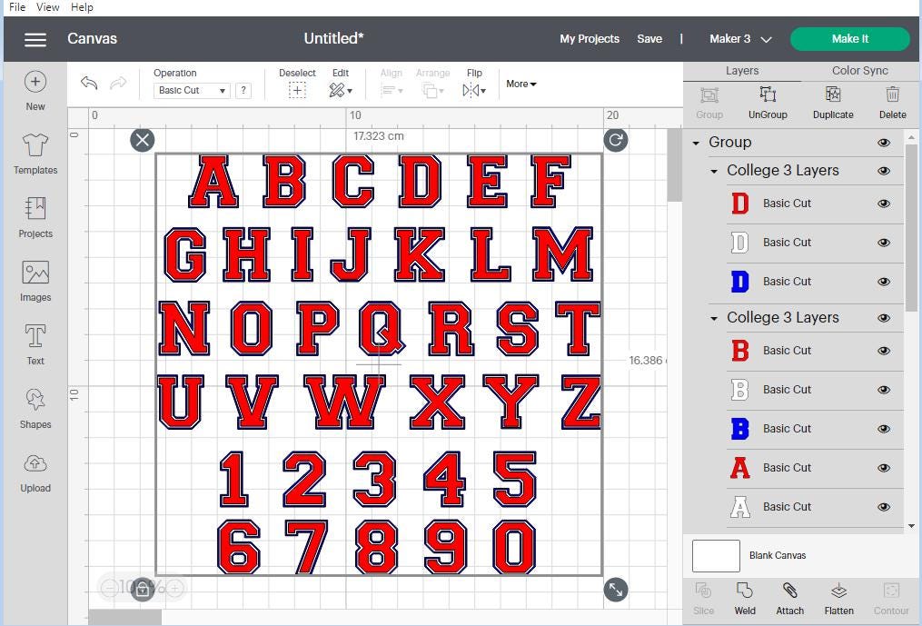Open the hamburger main menu
The height and width of the screenshot is (626, 922).
pos(35,39)
